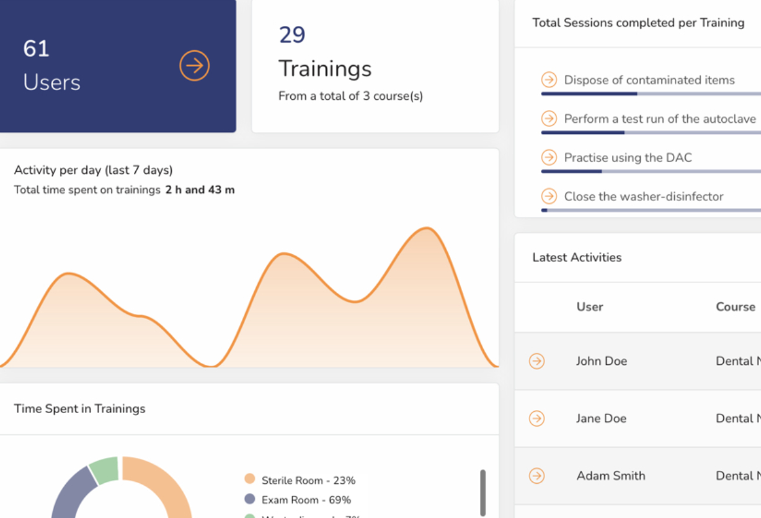Open Dispose of contaminated items training

[x=649, y=80]
